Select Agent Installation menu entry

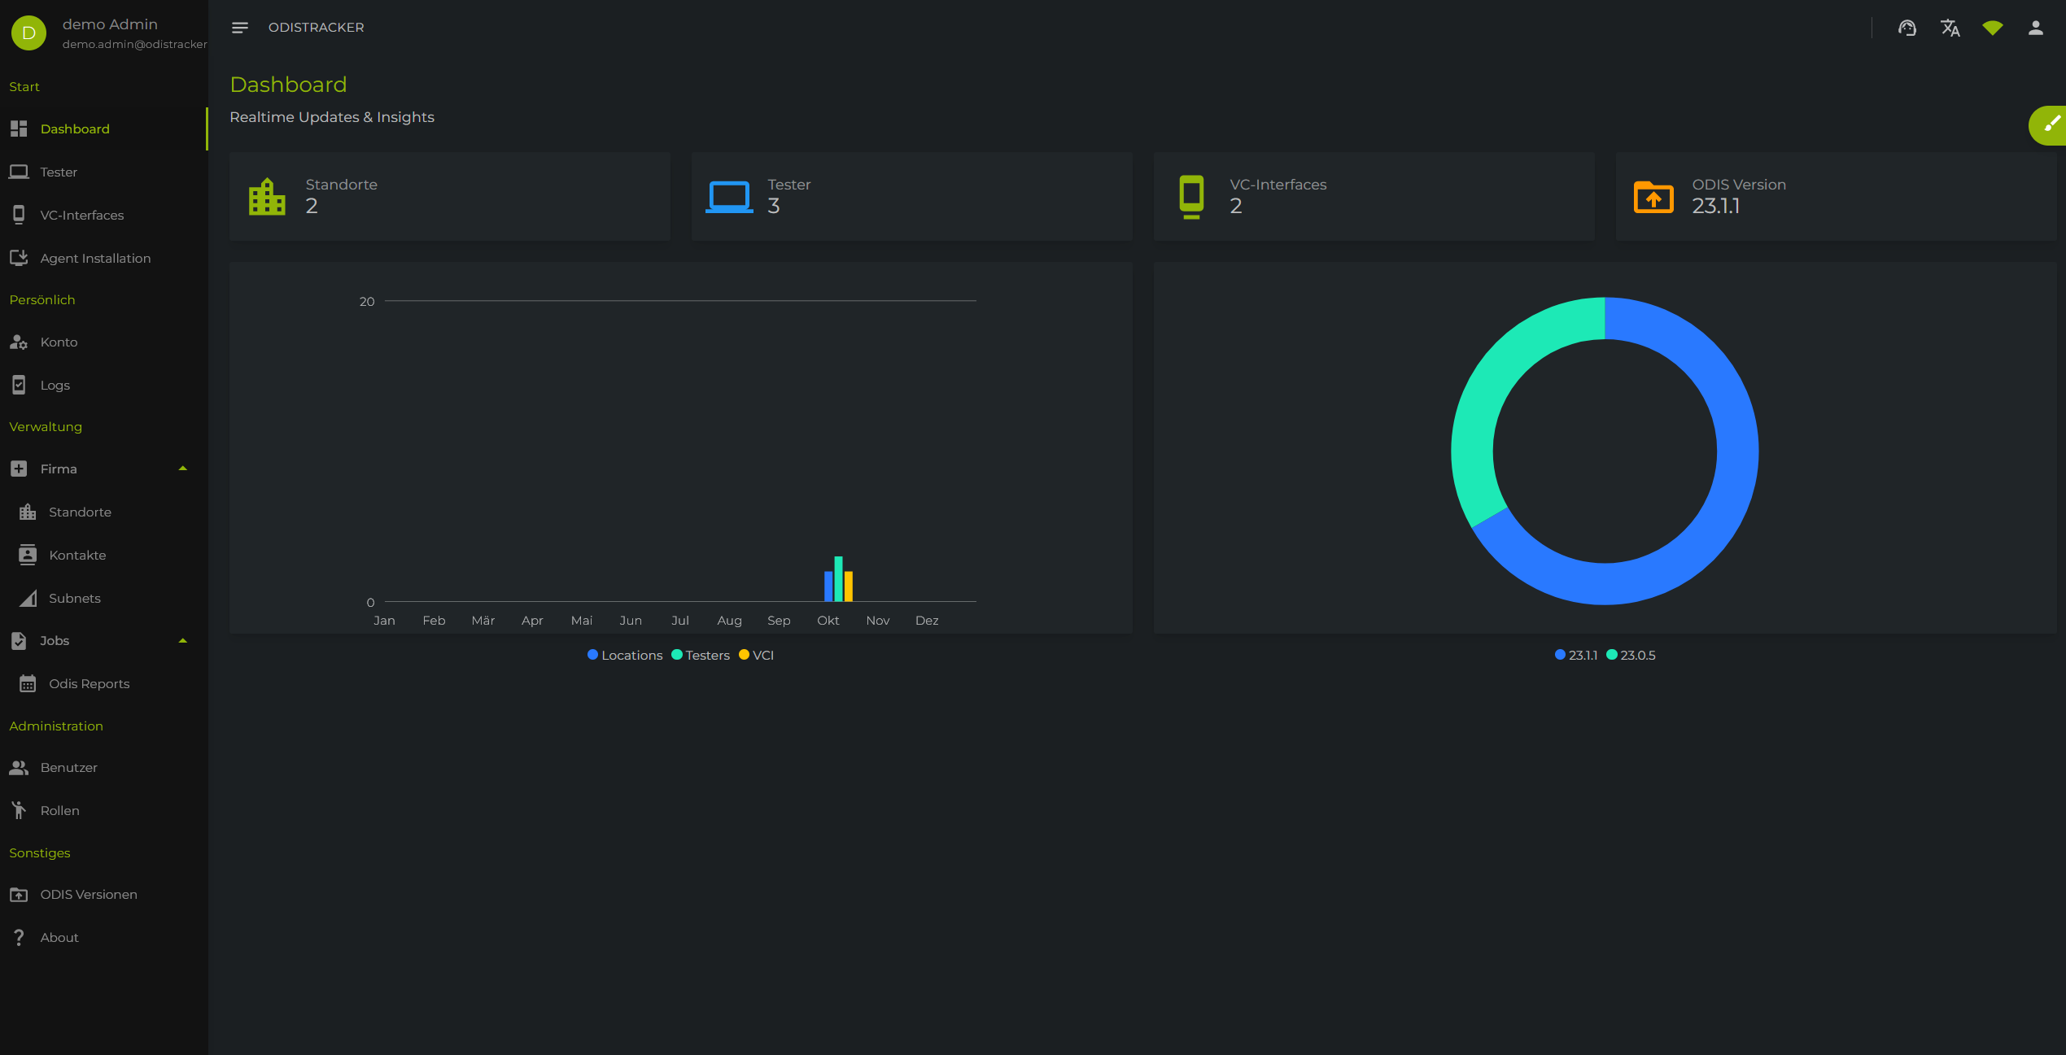pos(103,258)
